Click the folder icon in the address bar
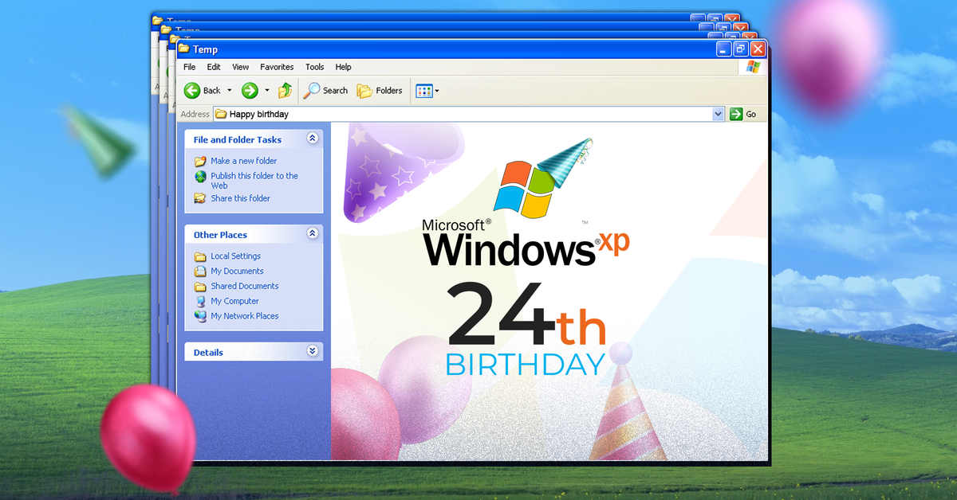Viewport: 957px width, 500px height. click(x=219, y=114)
